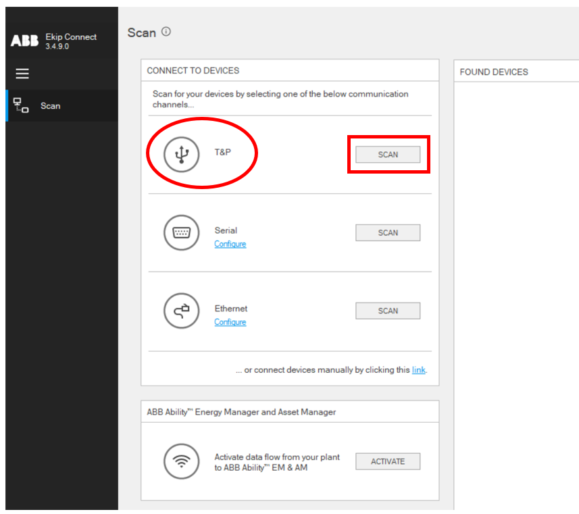Click the hamburger menu icon
This screenshot has height=514, width=579.
coord(22,74)
